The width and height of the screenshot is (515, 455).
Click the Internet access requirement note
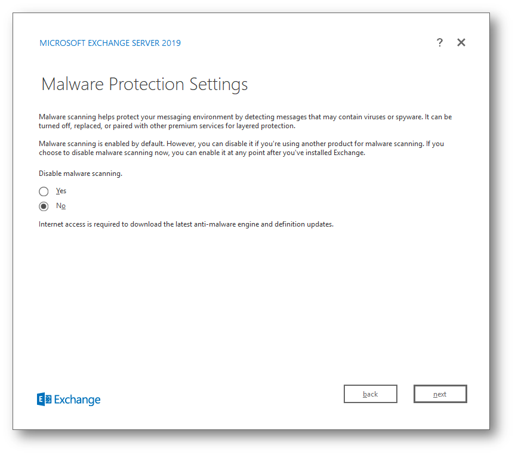[x=186, y=224]
